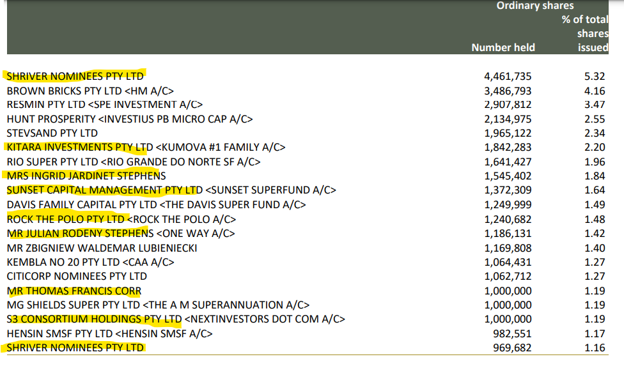Click the percentage 2.34
The height and width of the screenshot is (366, 624).
point(595,133)
